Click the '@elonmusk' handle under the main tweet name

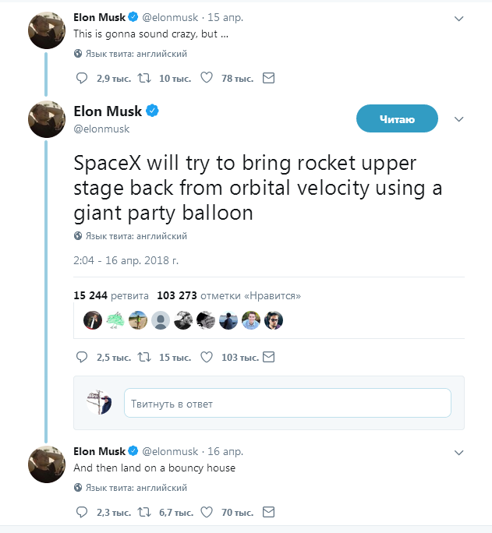[101, 129]
